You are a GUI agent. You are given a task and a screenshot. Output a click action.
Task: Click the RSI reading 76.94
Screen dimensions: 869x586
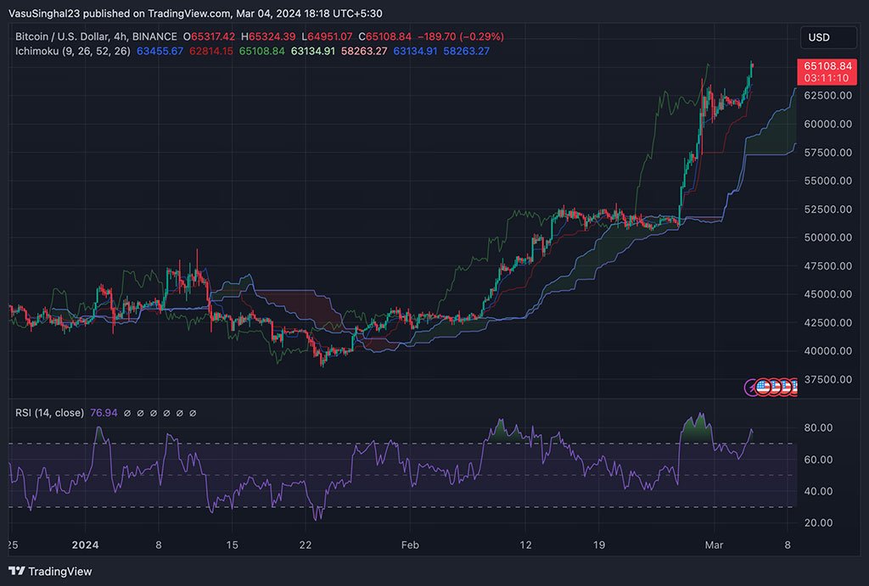[x=104, y=413]
